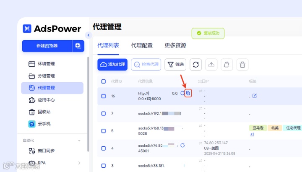Open the 筛选 filter button

click(x=175, y=65)
